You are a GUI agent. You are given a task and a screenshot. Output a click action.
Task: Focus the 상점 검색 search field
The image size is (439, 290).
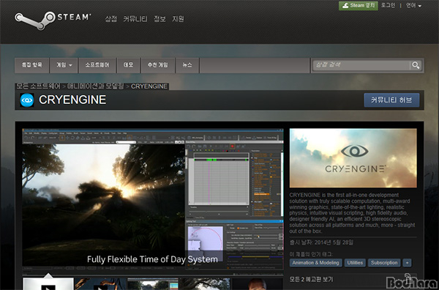(x=361, y=65)
